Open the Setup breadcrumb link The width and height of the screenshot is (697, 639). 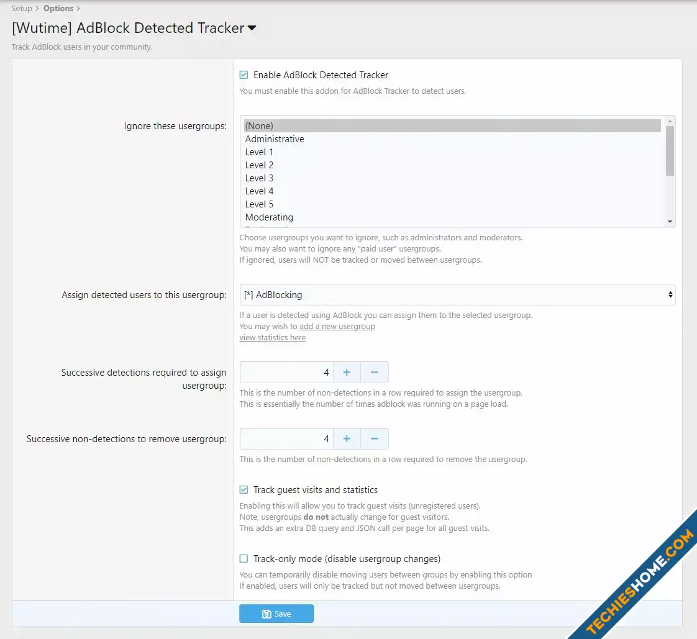(21, 9)
